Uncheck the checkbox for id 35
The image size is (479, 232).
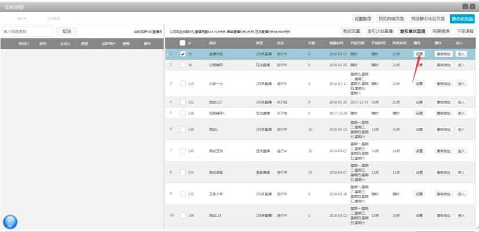182,54
